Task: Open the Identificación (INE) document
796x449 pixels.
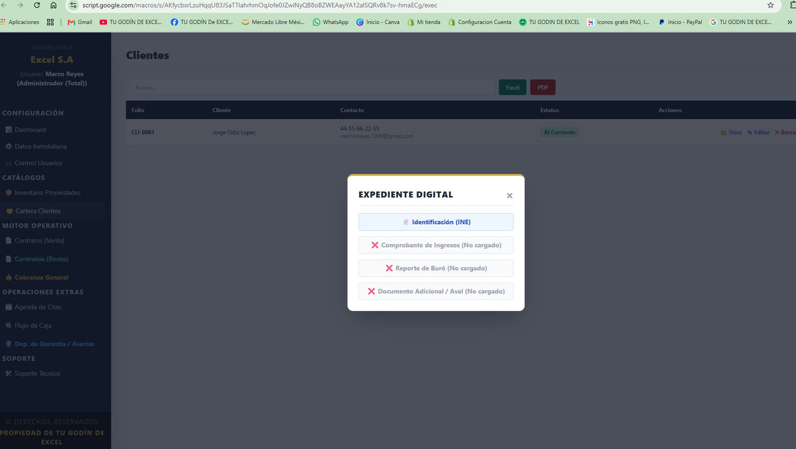Action: (x=436, y=222)
